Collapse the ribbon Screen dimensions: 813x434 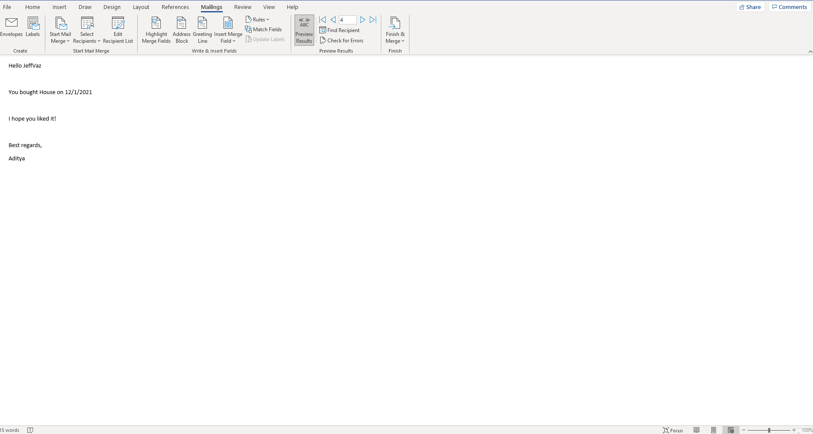pos(810,51)
